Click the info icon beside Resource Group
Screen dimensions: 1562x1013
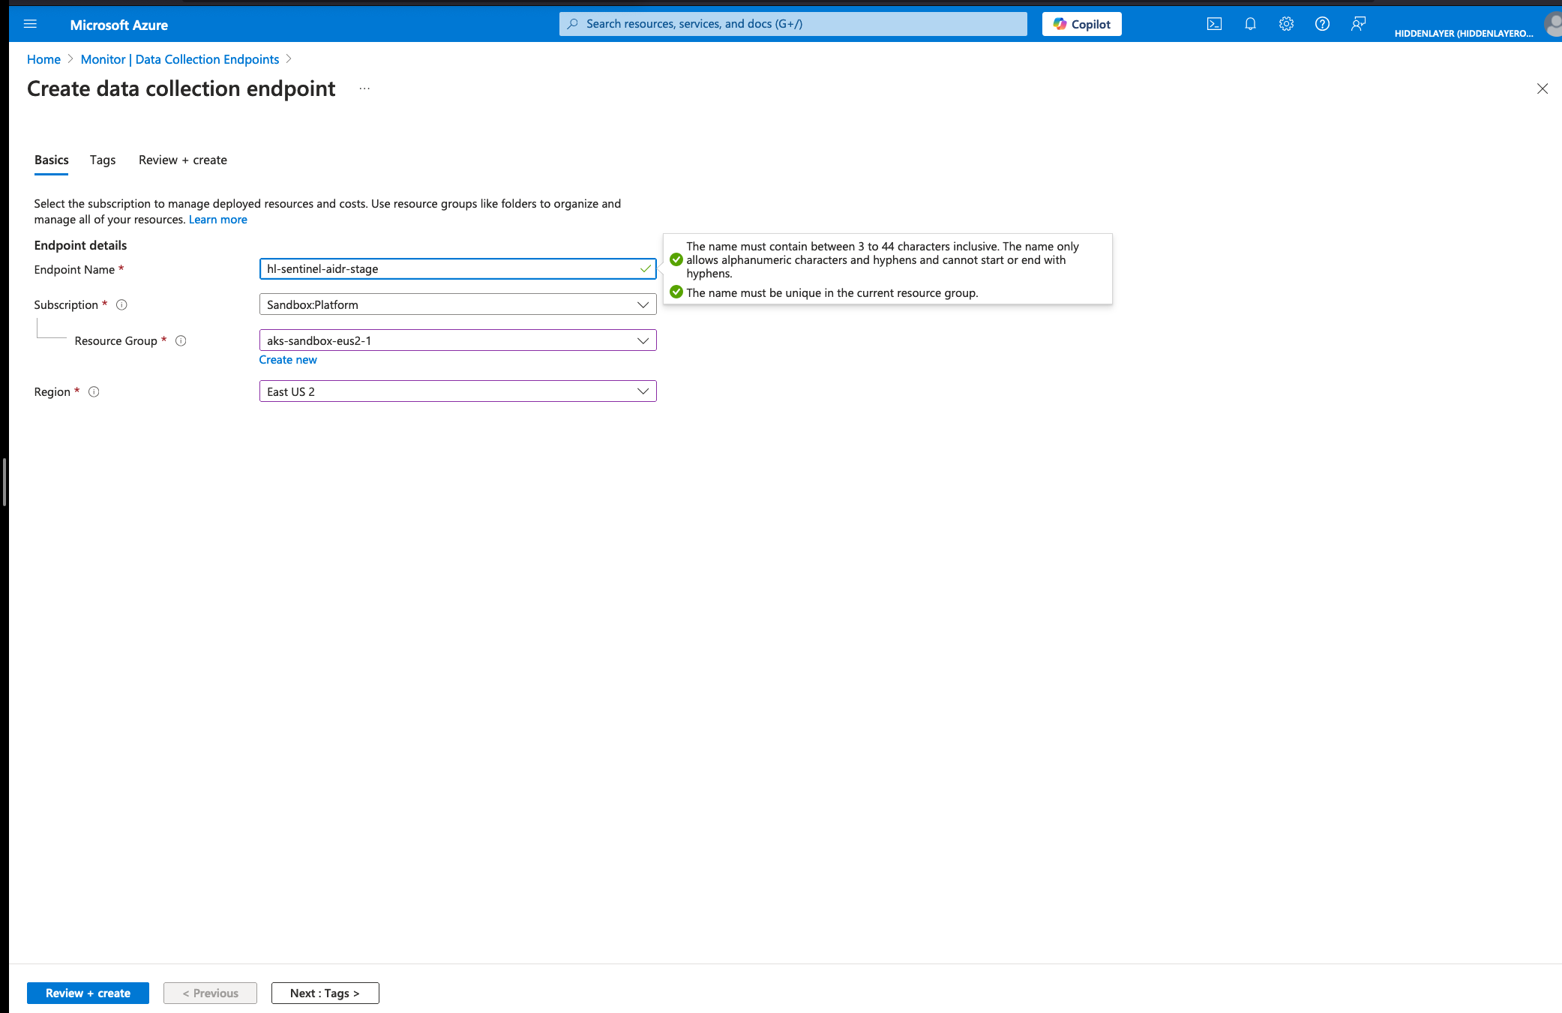click(x=181, y=340)
